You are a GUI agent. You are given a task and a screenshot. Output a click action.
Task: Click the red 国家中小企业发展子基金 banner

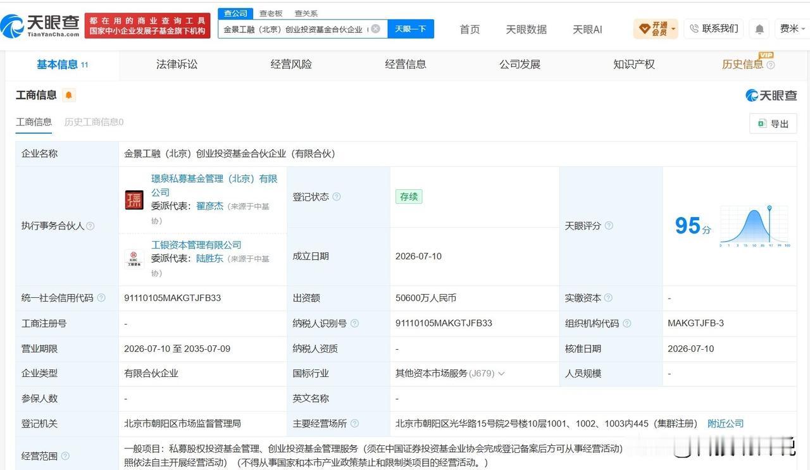tap(148, 25)
